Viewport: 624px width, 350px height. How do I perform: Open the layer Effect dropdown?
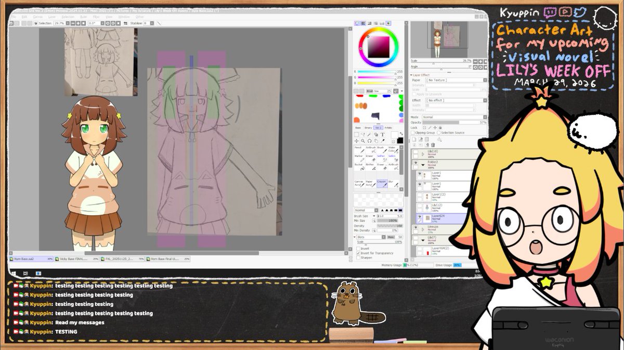point(455,100)
